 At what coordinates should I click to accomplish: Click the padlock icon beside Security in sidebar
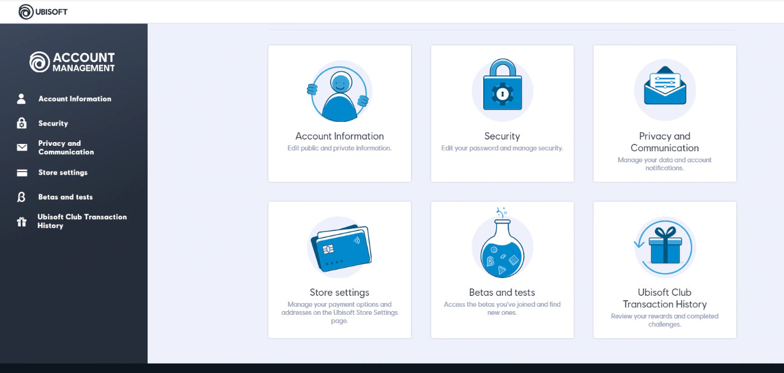[x=21, y=123]
